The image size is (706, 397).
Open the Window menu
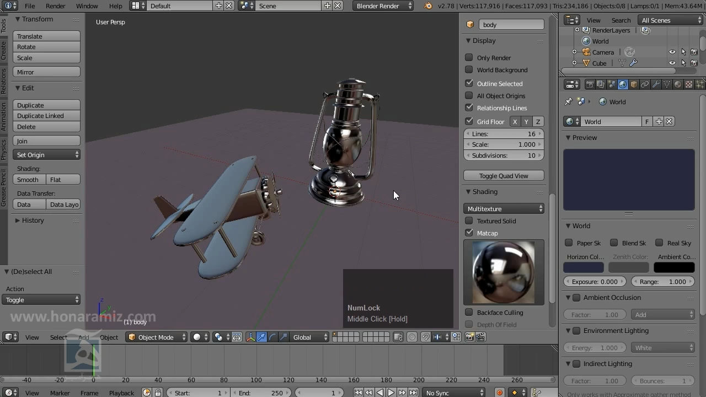tap(87, 6)
